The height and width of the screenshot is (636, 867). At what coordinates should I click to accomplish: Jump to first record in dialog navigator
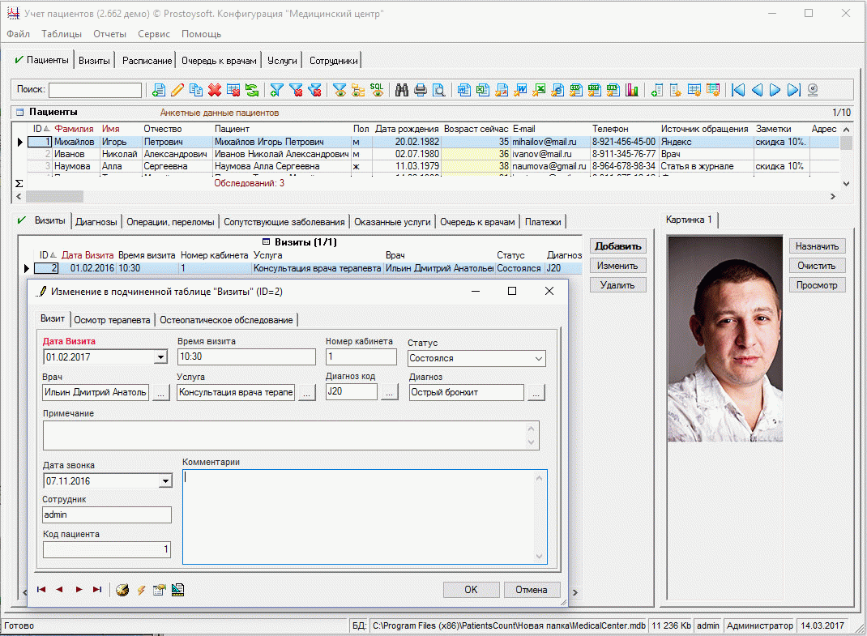click(x=41, y=590)
